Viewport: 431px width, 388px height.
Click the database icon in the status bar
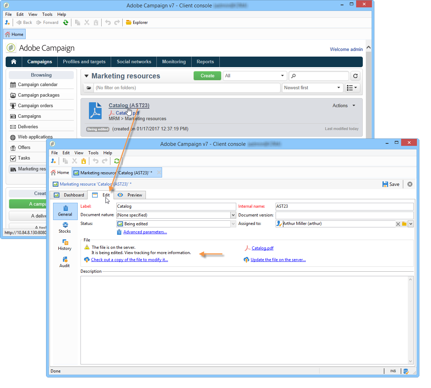tap(406, 371)
